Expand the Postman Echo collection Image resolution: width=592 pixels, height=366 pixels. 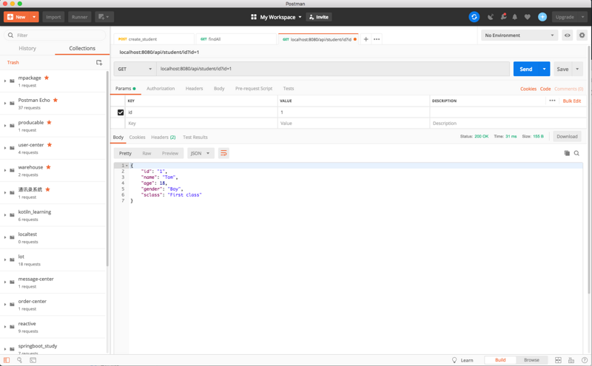tap(5, 104)
